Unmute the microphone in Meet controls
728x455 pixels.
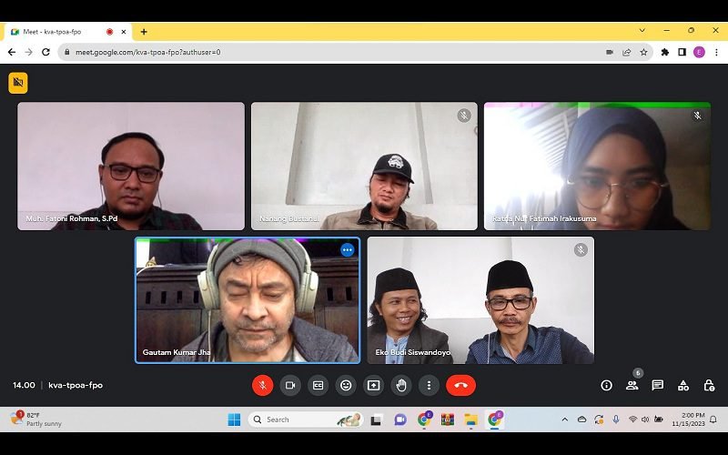(x=262, y=385)
